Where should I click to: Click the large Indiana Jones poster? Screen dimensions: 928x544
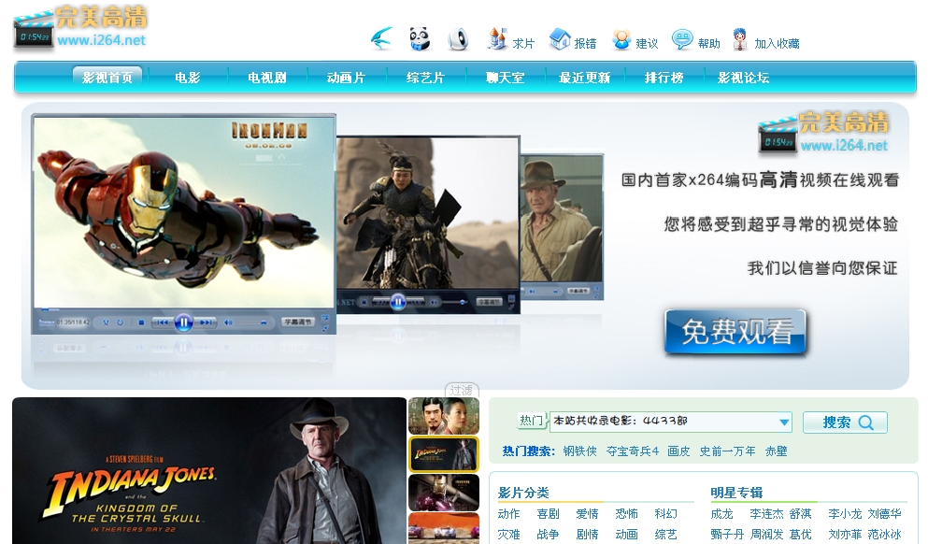point(209,470)
